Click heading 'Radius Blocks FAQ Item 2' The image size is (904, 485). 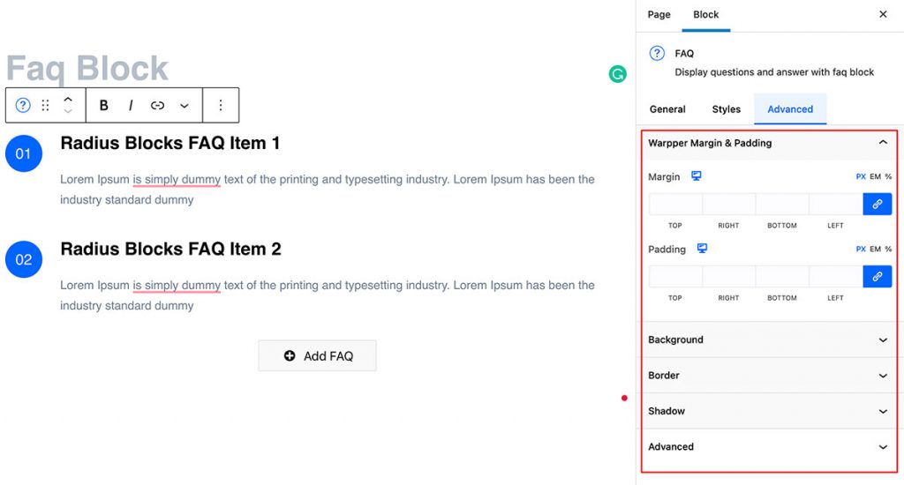click(x=170, y=249)
